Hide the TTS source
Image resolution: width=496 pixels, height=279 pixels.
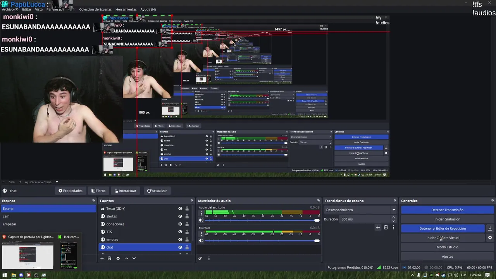(180, 232)
